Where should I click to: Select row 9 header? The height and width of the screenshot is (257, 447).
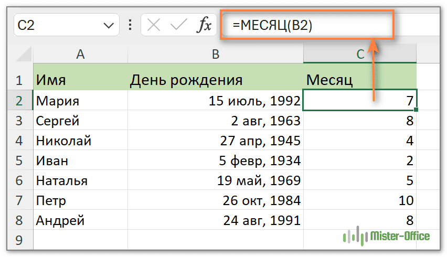pyautogui.click(x=20, y=240)
